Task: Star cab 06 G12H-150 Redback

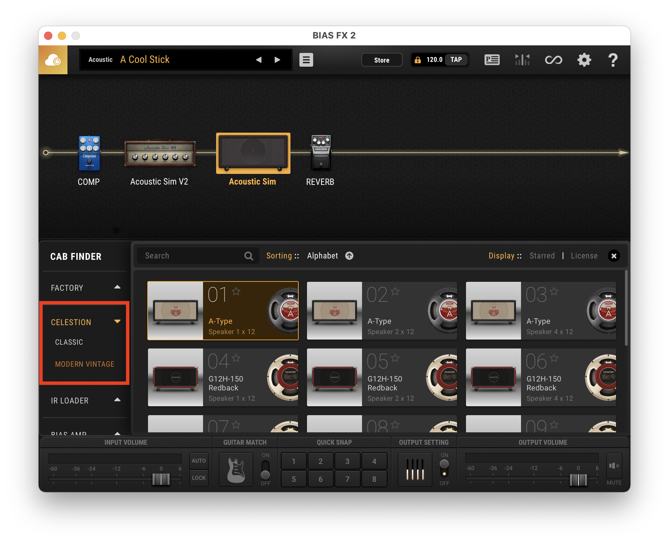Action: pyautogui.click(x=554, y=358)
